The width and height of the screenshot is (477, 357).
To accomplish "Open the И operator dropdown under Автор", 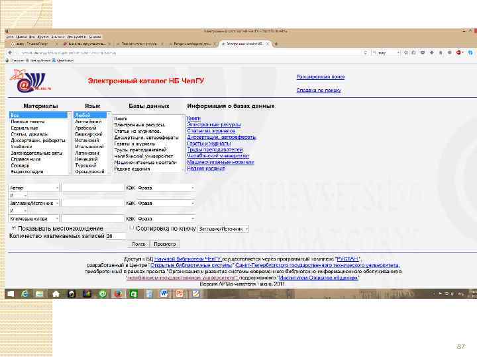I will point(18,196).
